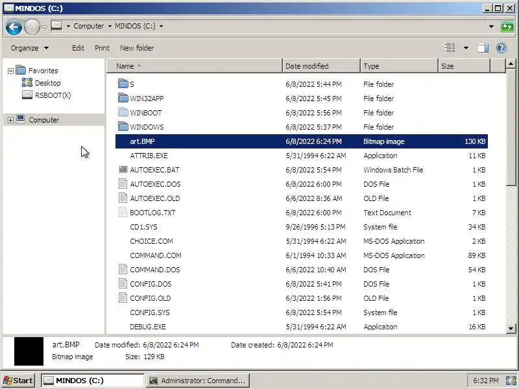Select the S folder icon
Viewport: 519px width, 389px height.
coord(123,84)
